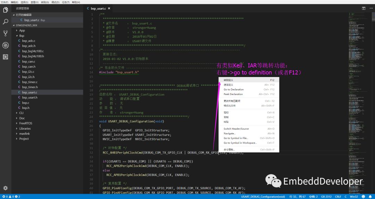Open notifications bell in status bar
The width and height of the screenshot is (375, 199).
(371, 197)
